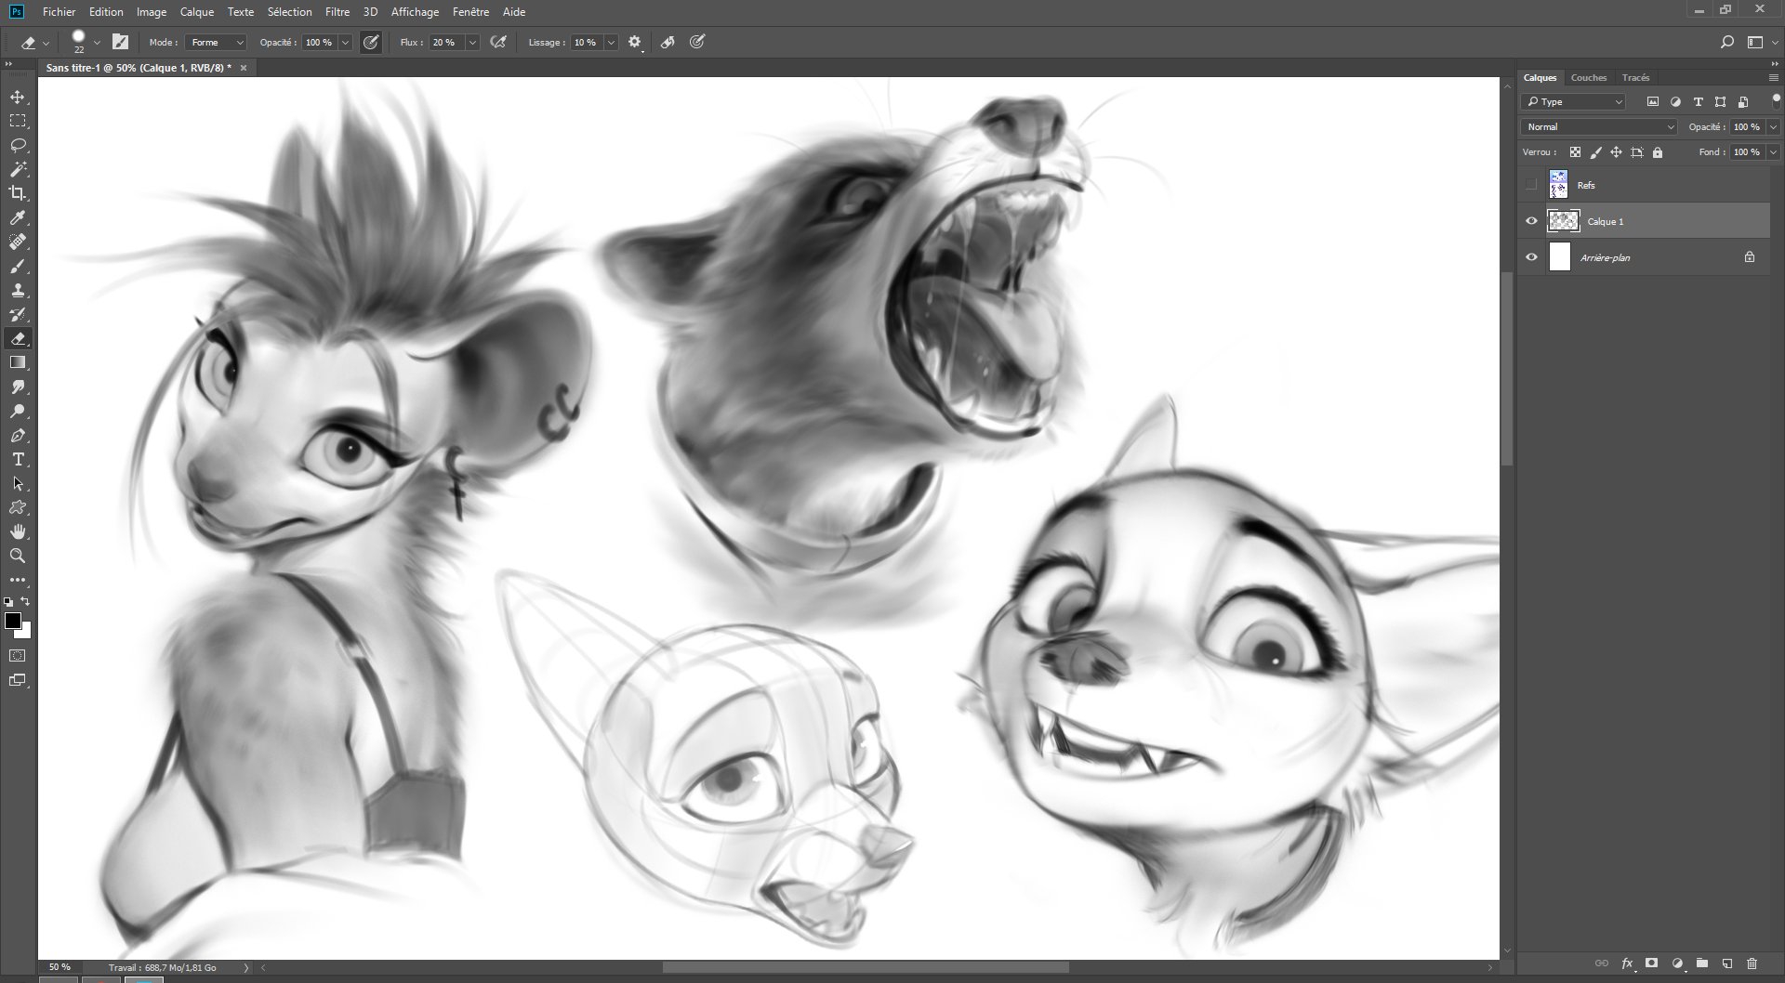Screen dimensions: 1785x983
Task: Select the Move tool
Action: (x=18, y=98)
